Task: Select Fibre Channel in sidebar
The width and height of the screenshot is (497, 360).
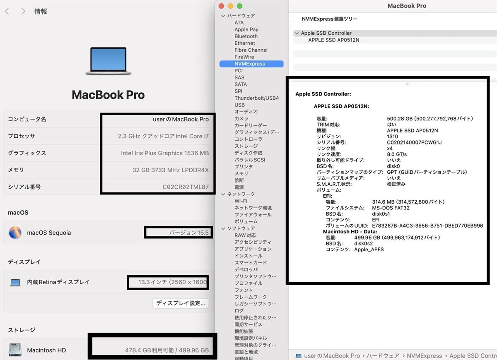Action: coord(251,50)
